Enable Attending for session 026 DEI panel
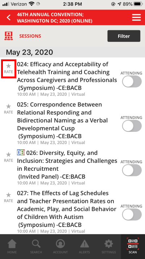The height and width of the screenshot is (259, 145). tap(132, 170)
